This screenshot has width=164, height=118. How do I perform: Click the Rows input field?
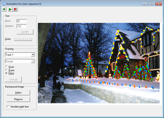click(22, 21)
